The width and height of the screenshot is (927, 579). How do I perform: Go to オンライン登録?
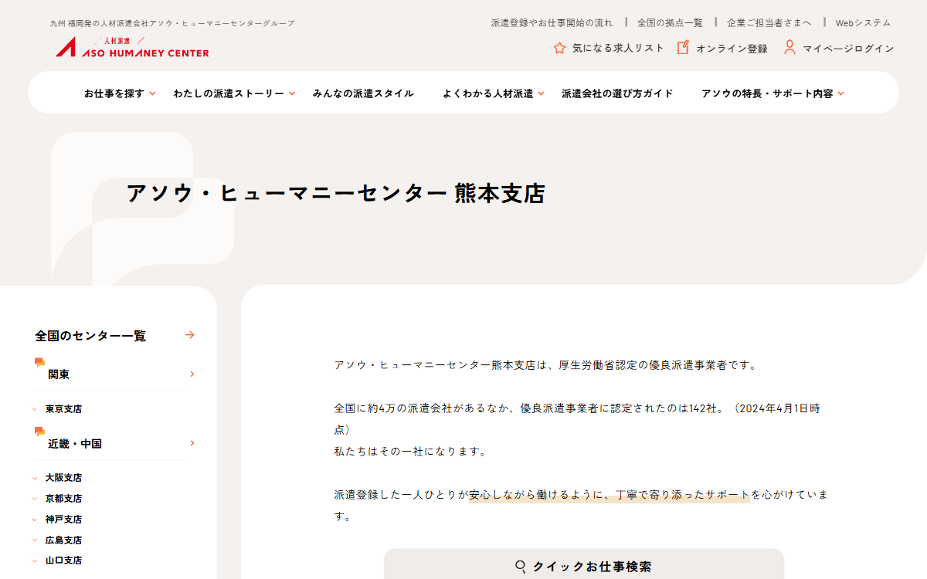coord(732,48)
